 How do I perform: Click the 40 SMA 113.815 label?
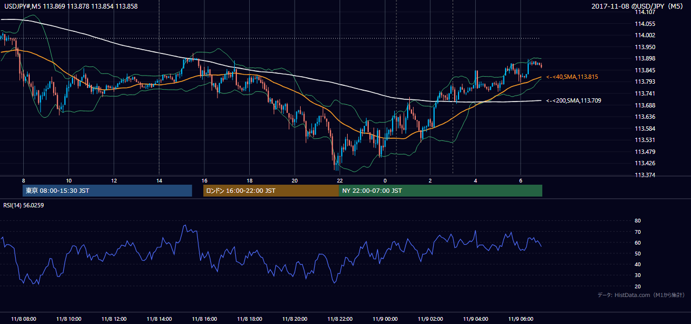coord(572,77)
